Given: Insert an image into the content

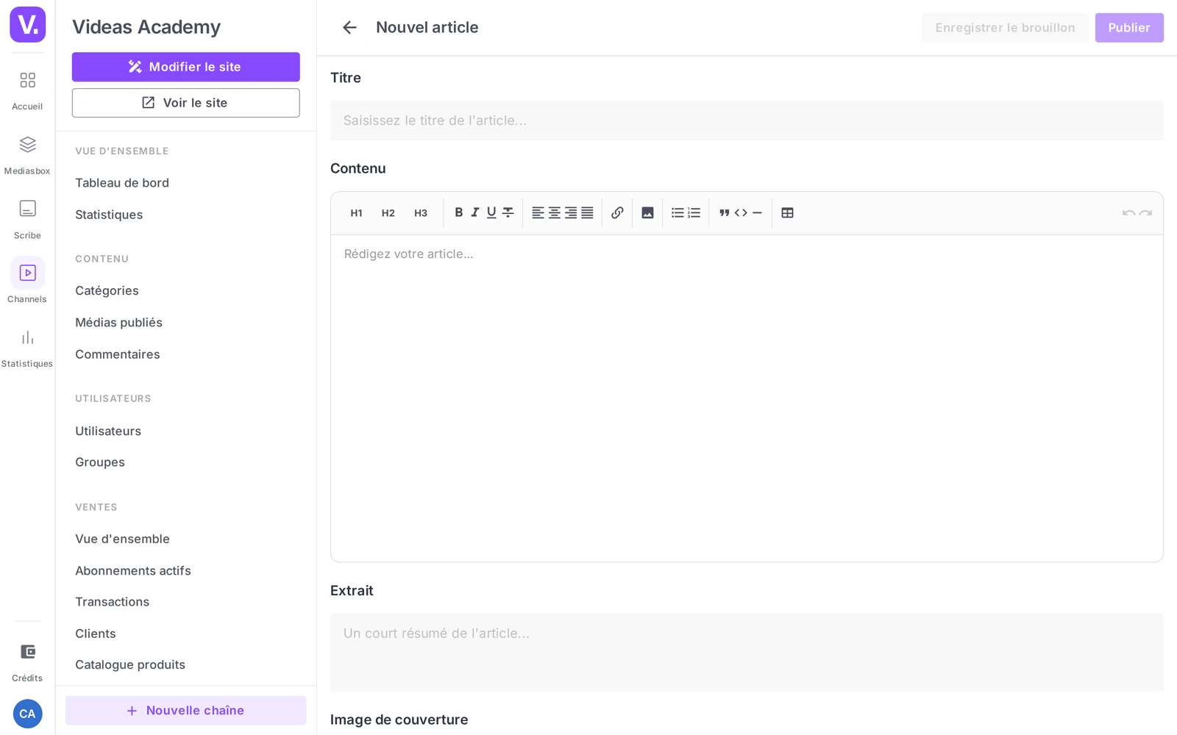Looking at the screenshot, I should click(x=647, y=212).
